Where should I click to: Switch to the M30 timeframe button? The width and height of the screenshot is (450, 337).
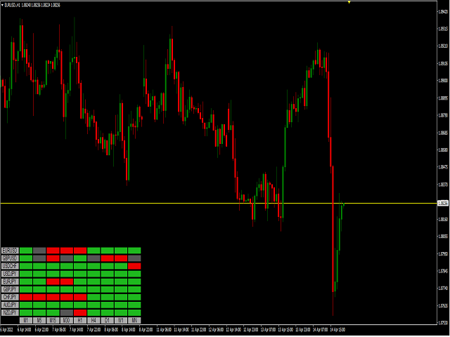click(x=67, y=320)
